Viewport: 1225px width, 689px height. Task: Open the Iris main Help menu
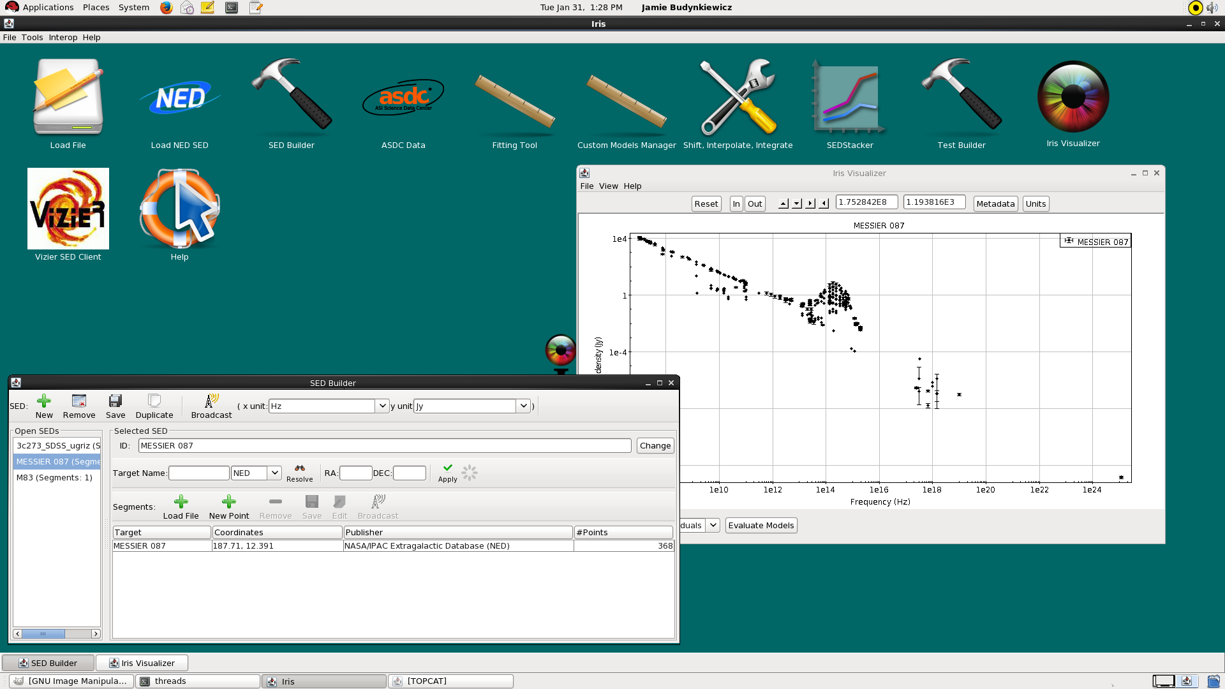coord(91,37)
